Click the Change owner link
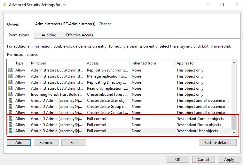The height and width of the screenshot is (165, 243). click(x=105, y=24)
